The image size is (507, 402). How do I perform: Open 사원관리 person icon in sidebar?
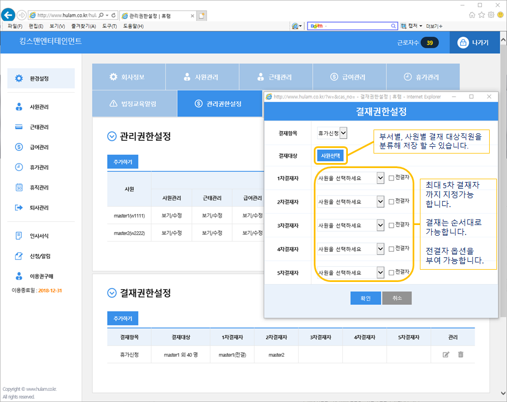(19, 107)
